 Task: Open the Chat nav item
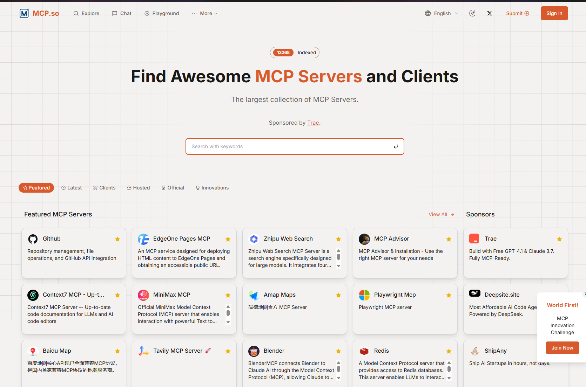(122, 13)
